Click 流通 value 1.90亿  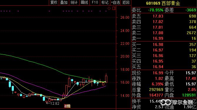[x=190, y=107]
